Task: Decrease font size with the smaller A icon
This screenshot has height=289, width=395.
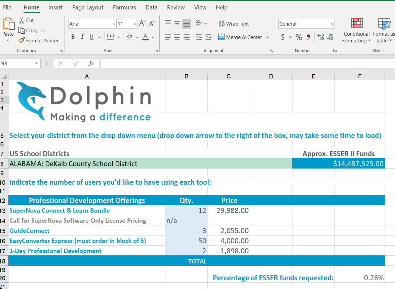Action: tap(152, 24)
